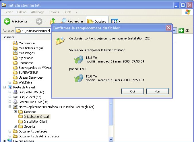
Task: Click the grey forward arrow icon
Action: [x=39, y=21]
